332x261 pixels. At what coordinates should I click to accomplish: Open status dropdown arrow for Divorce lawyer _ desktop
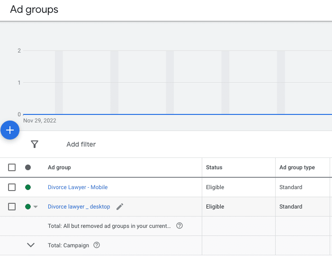pyautogui.click(x=36, y=207)
